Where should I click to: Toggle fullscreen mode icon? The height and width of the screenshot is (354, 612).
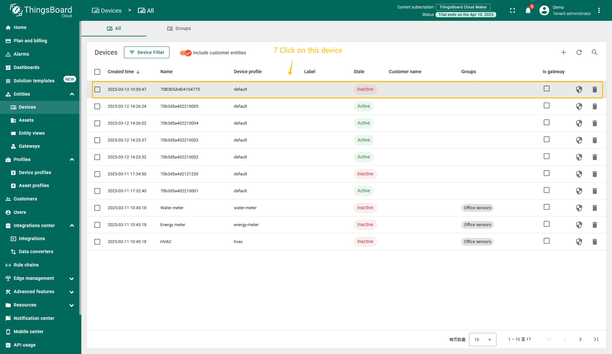[x=512, y=11]
